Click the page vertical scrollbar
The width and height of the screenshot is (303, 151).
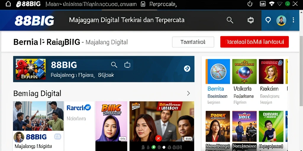301,70
